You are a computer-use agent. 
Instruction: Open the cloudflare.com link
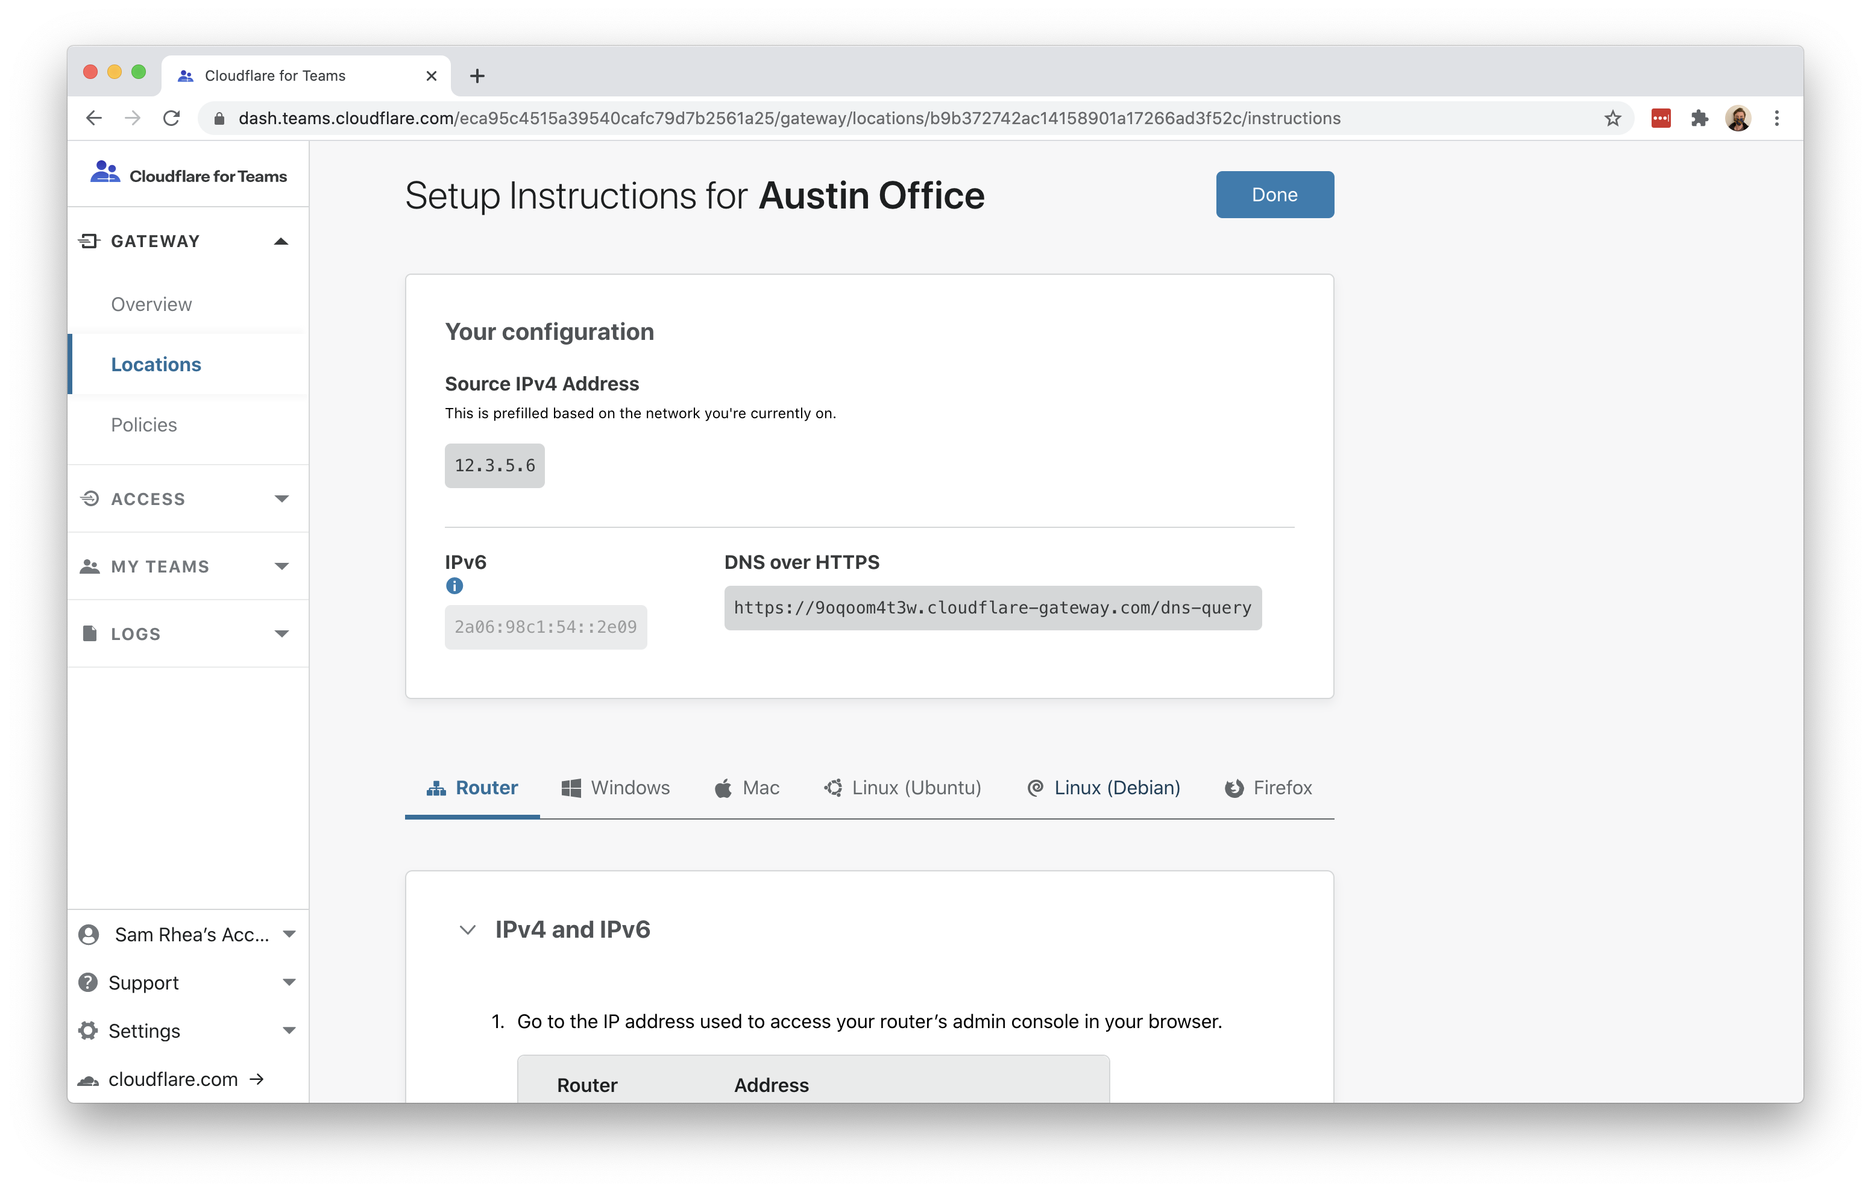172,1079
